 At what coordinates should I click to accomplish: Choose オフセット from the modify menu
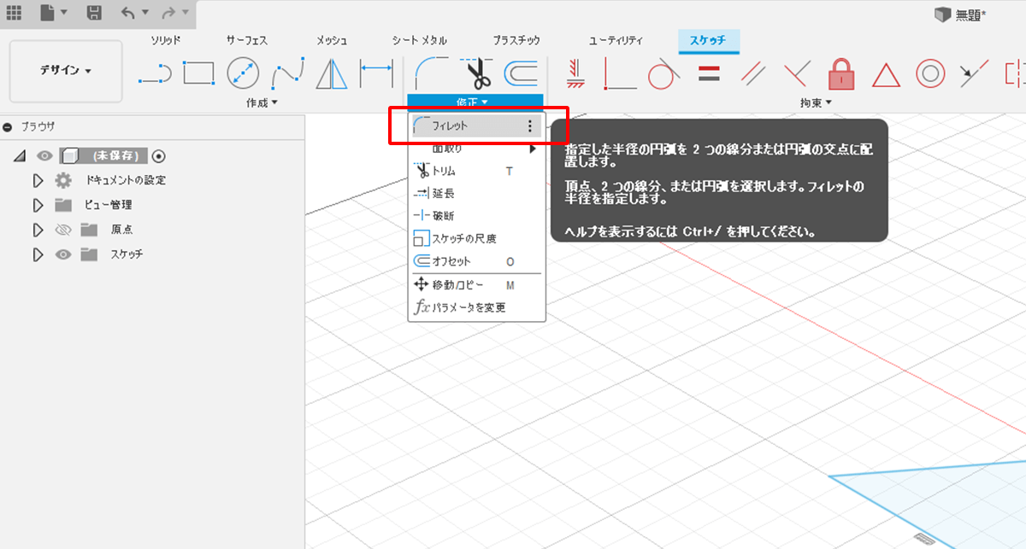click(475, 260)
